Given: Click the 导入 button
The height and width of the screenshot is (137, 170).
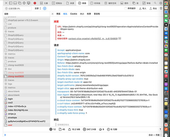Looking at the screenshot, I should point(143,8).
